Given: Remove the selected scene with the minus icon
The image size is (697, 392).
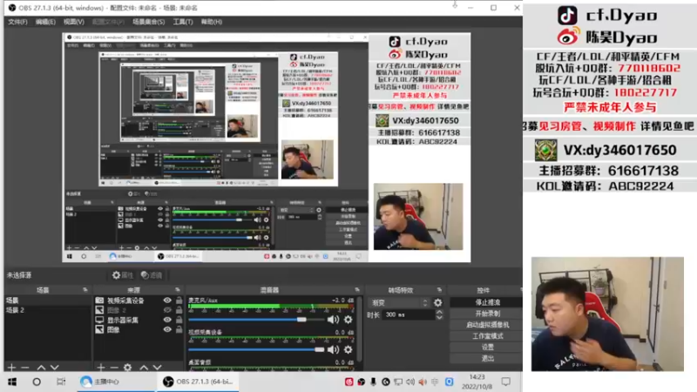Looking at the screenshot, I should 25,368.
